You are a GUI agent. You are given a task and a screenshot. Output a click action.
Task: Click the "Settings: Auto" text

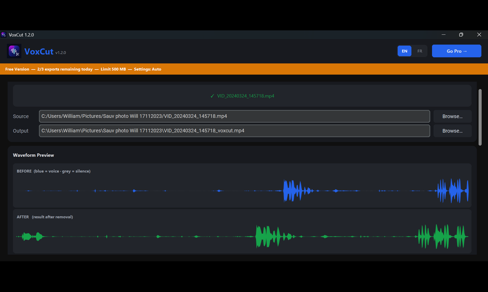click(x=148, y=69)
